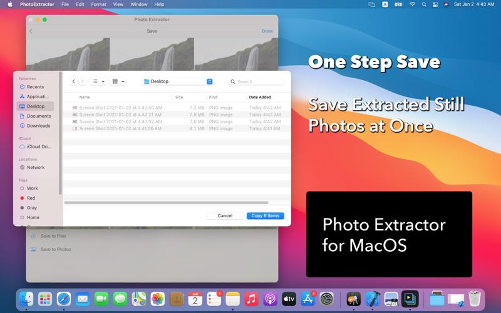Open the Help menu

click(x=159, y=4)
